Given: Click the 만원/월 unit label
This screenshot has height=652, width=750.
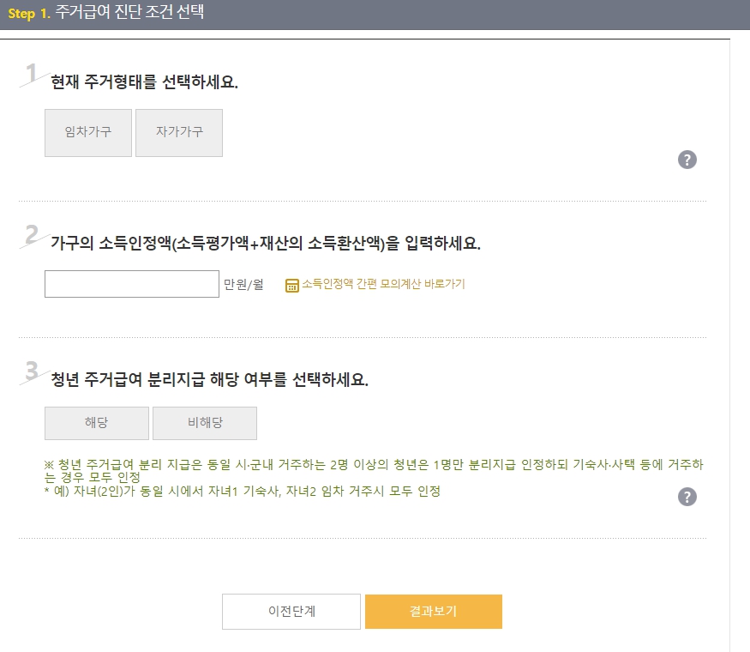Looking at the screenshot, I should pyautogui.click(x=243, y=284).
